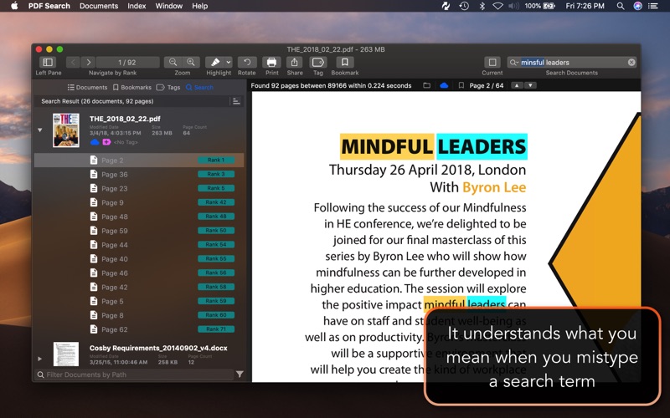Image resolution: width=670 pixels, height=418 pixels.
Task: Open the Highlight color dropdown arrow
Action: click(x=229, y=62)
